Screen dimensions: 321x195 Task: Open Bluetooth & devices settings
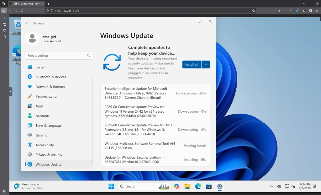(59, 77)
